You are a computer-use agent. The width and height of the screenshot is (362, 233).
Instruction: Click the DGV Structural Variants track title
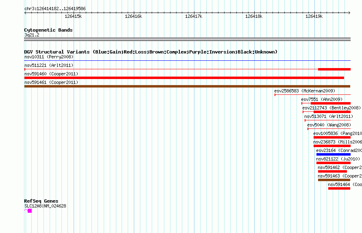[x=151, y=52]
